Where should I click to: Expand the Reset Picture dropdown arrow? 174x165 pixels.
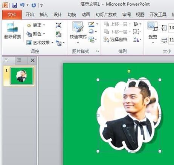64,43
